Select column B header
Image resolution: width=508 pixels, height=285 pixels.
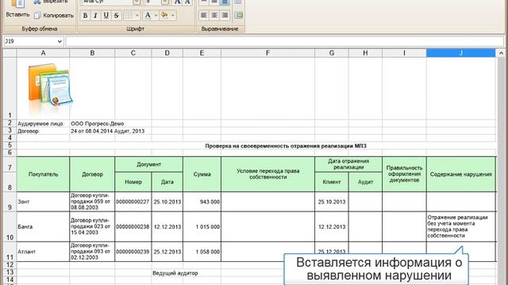(92, 53)
